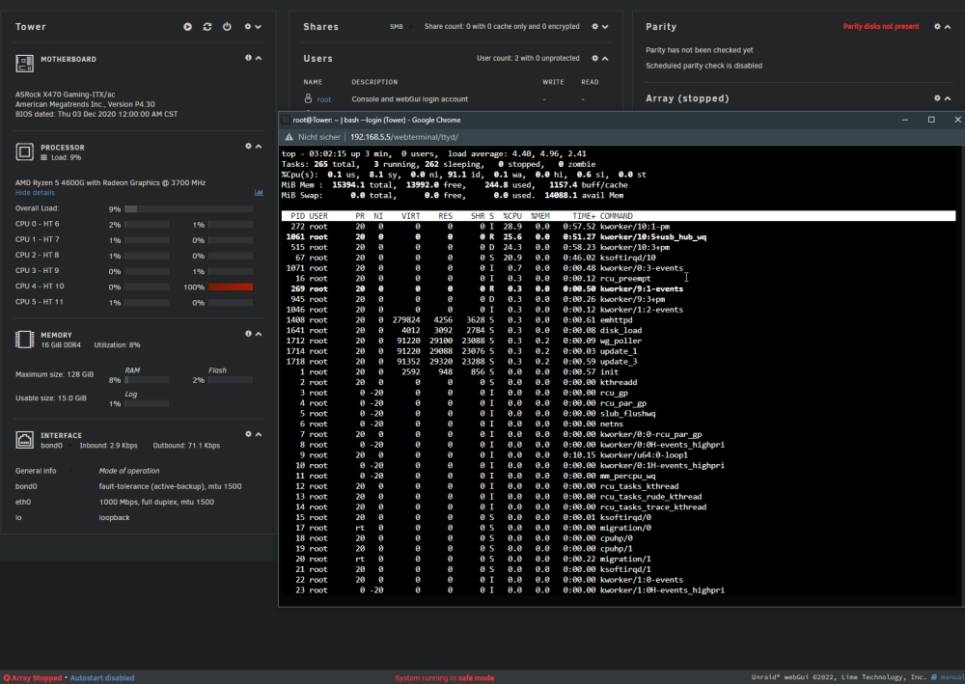Click the reboot icon beside Tower

207,27
